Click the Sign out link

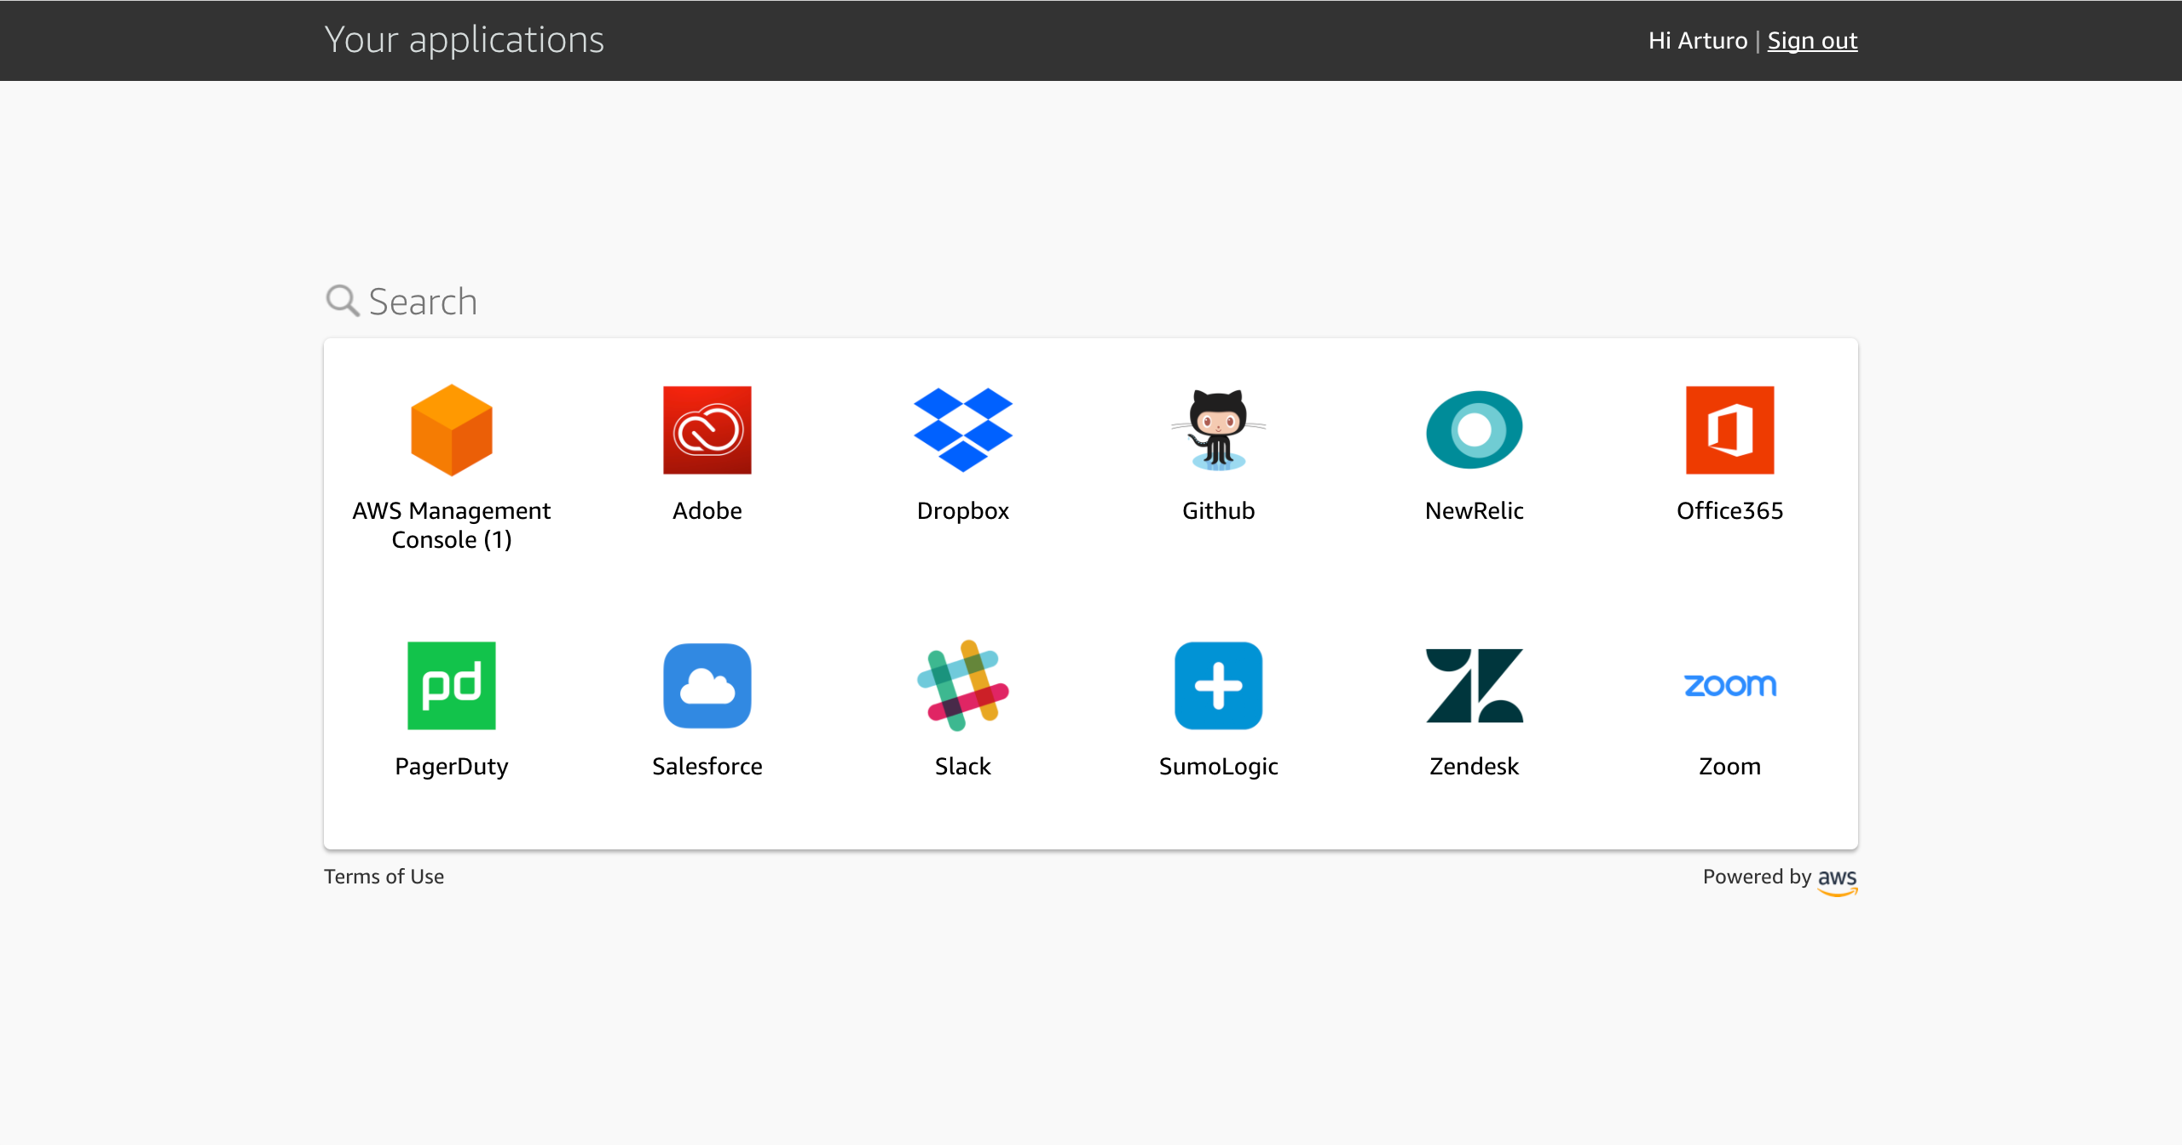click(1812, 40)
